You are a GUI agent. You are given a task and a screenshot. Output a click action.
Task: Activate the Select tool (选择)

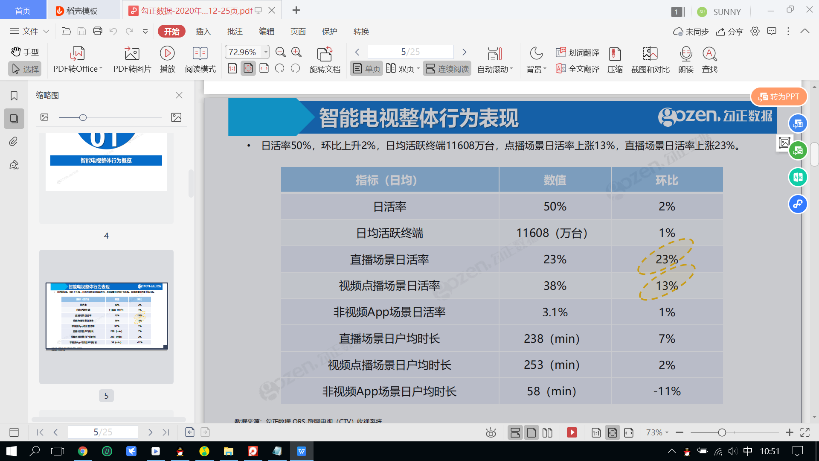[25, 69]
